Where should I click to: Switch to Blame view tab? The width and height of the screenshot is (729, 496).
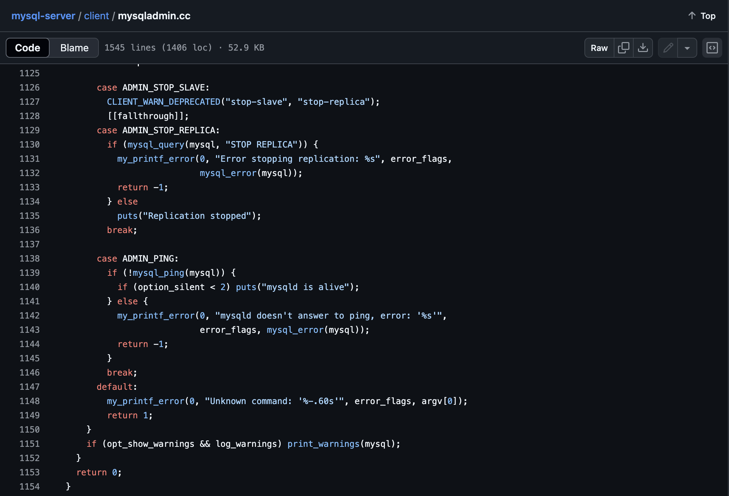(74, 48)
